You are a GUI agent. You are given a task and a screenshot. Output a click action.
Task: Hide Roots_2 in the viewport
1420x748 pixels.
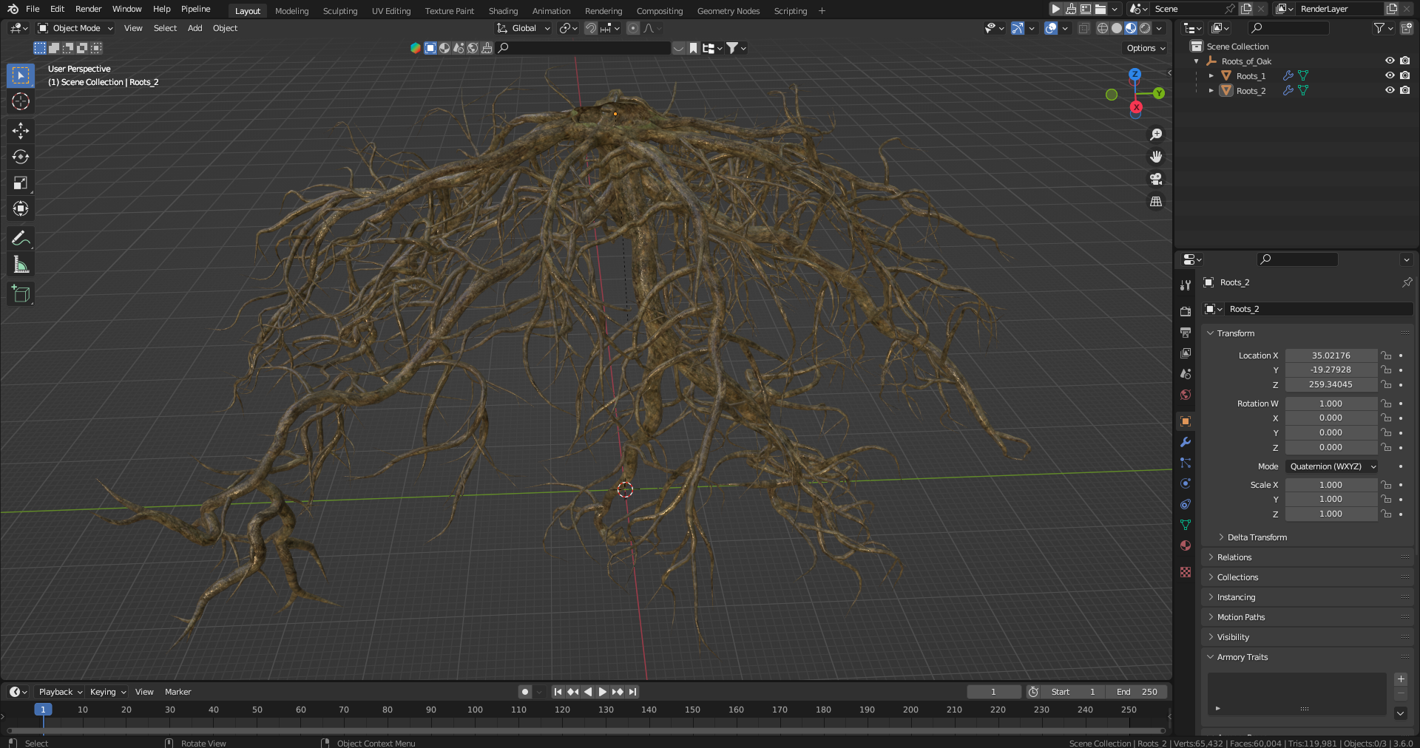coord(1390,90)
